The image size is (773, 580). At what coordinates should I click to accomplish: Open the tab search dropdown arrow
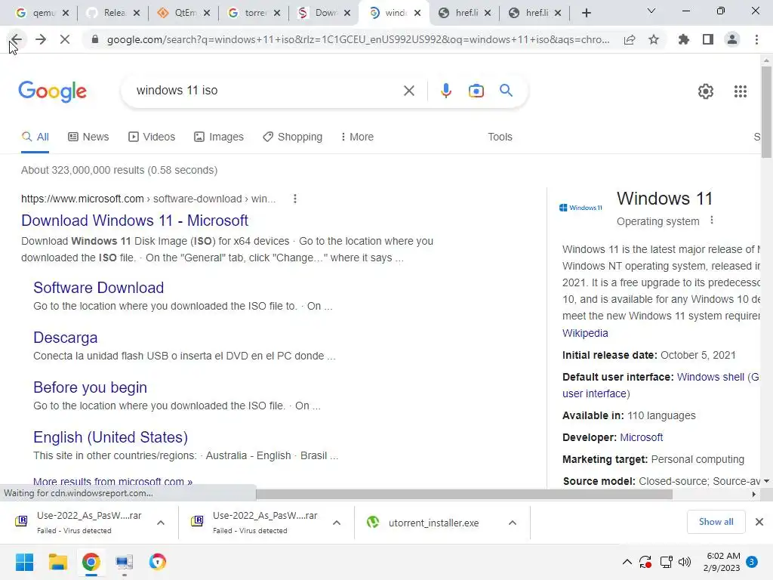651,11
